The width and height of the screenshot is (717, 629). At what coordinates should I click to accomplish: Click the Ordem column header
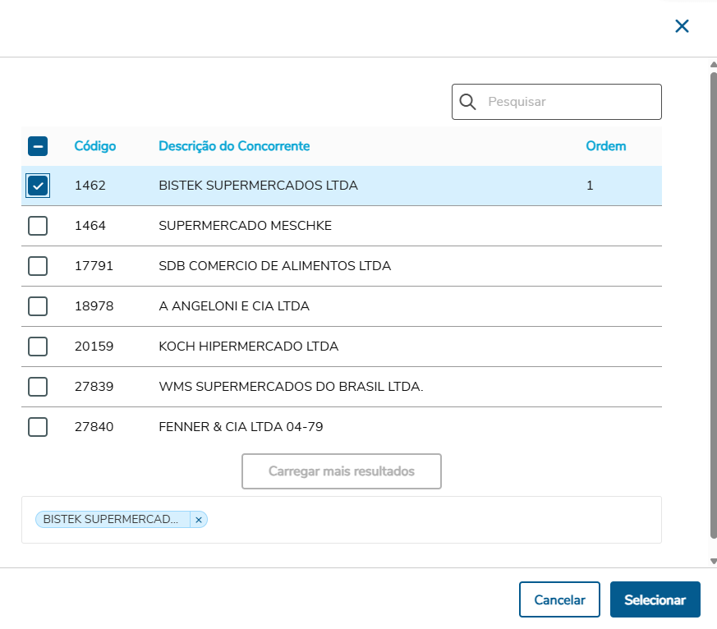(605, 146)
